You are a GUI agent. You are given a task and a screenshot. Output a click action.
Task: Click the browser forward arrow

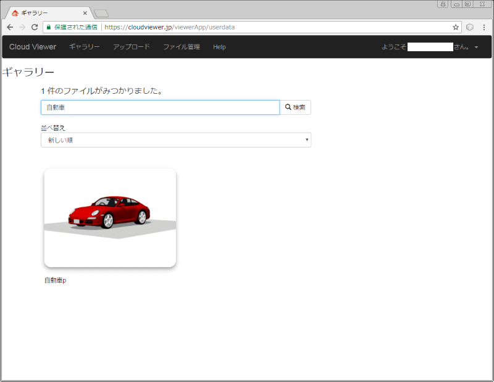point(22,27)
